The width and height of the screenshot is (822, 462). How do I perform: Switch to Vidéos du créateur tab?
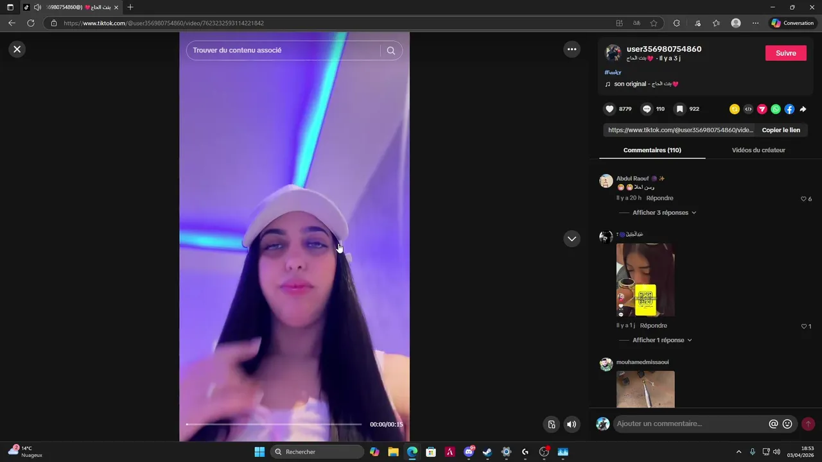tap(758, 150)
